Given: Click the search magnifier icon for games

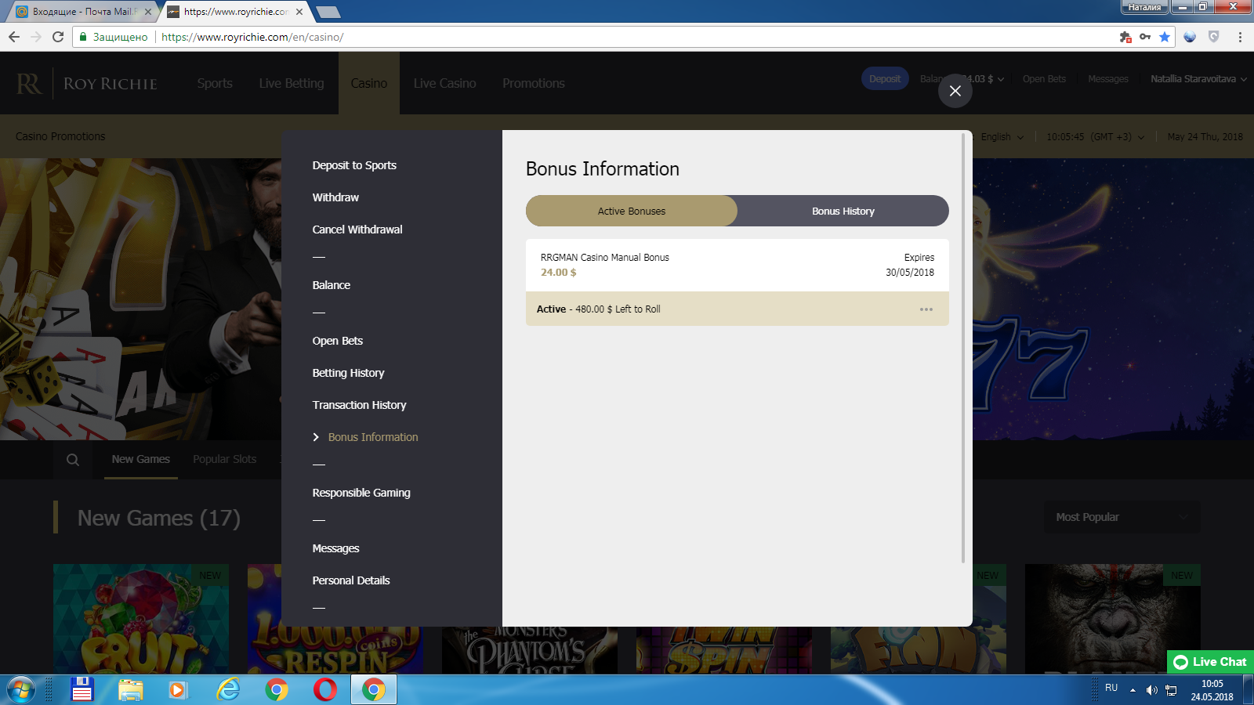Looking at the screenshot, I should coord(73,460).
